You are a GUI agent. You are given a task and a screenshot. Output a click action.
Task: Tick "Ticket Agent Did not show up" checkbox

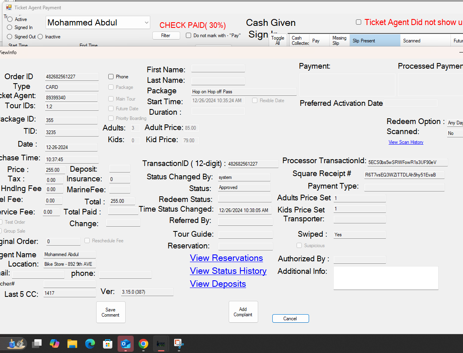[x=358, y=22]
